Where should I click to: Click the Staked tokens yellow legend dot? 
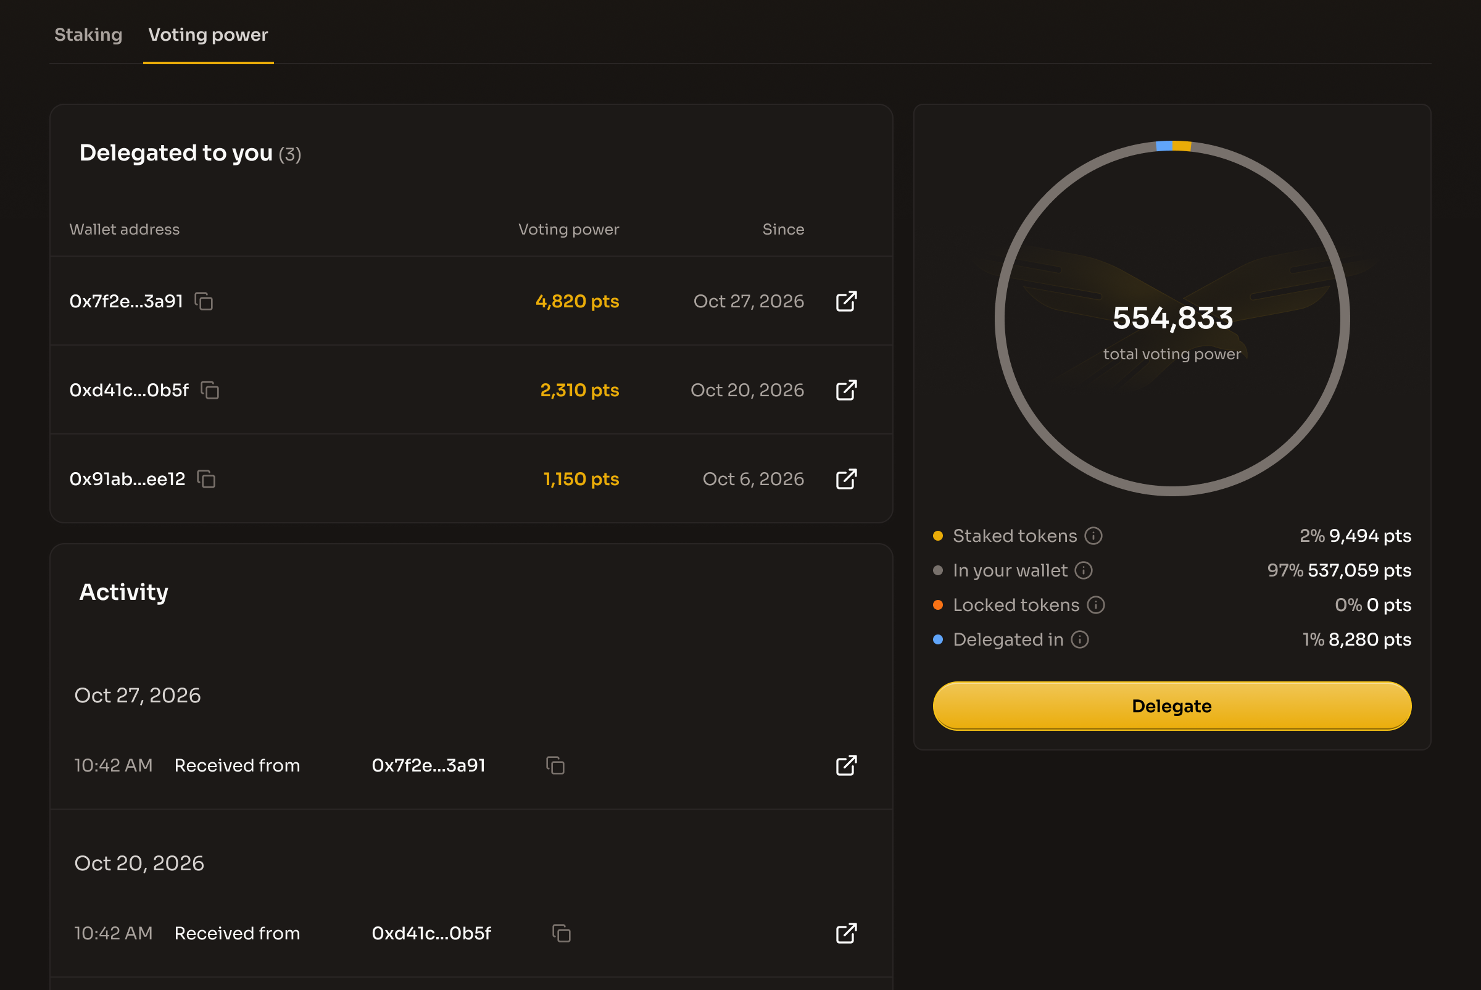pos(938,536)
